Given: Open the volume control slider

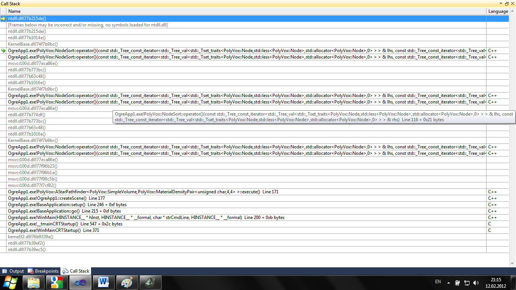Looking at the screenshot, I should 476,283.
